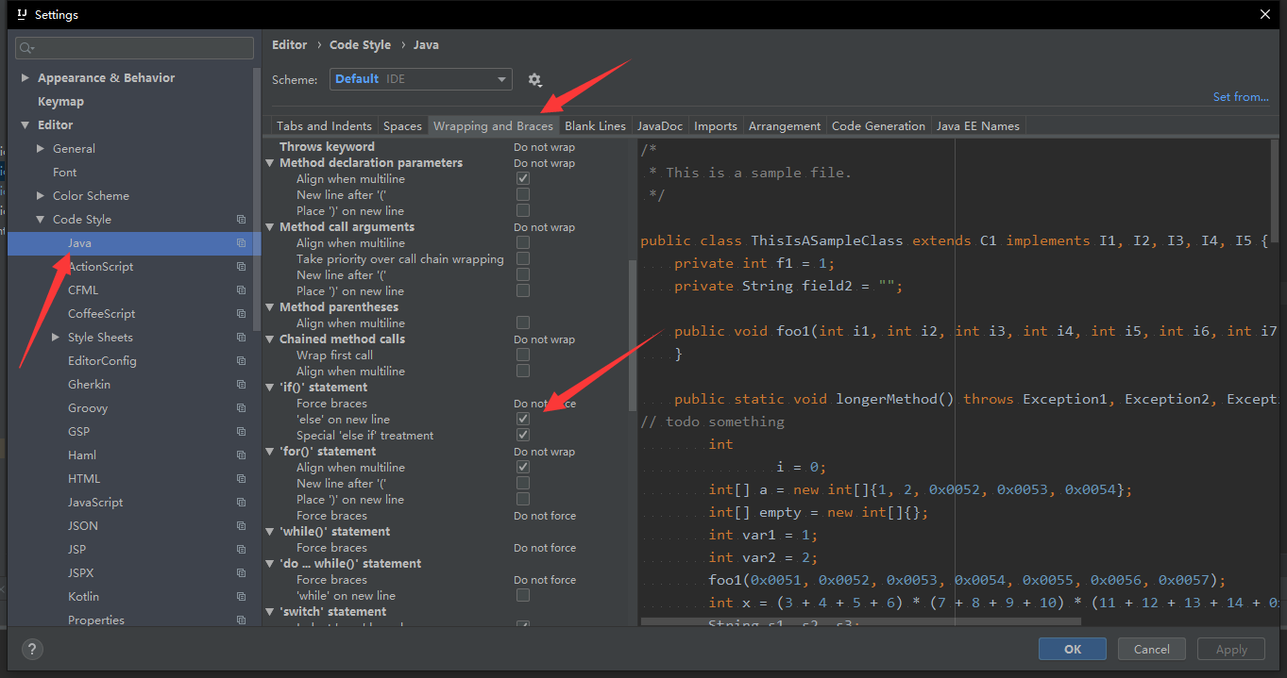Collapse Method call arguments group

coord(271,226)
